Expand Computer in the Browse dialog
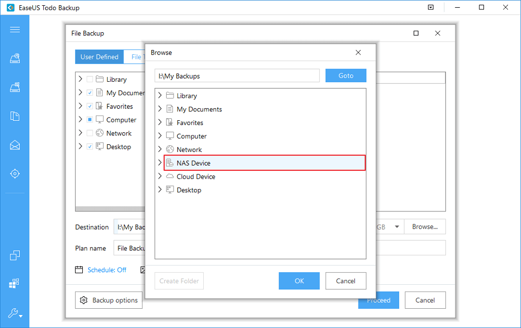521x328 pixels. pos(160,135)
